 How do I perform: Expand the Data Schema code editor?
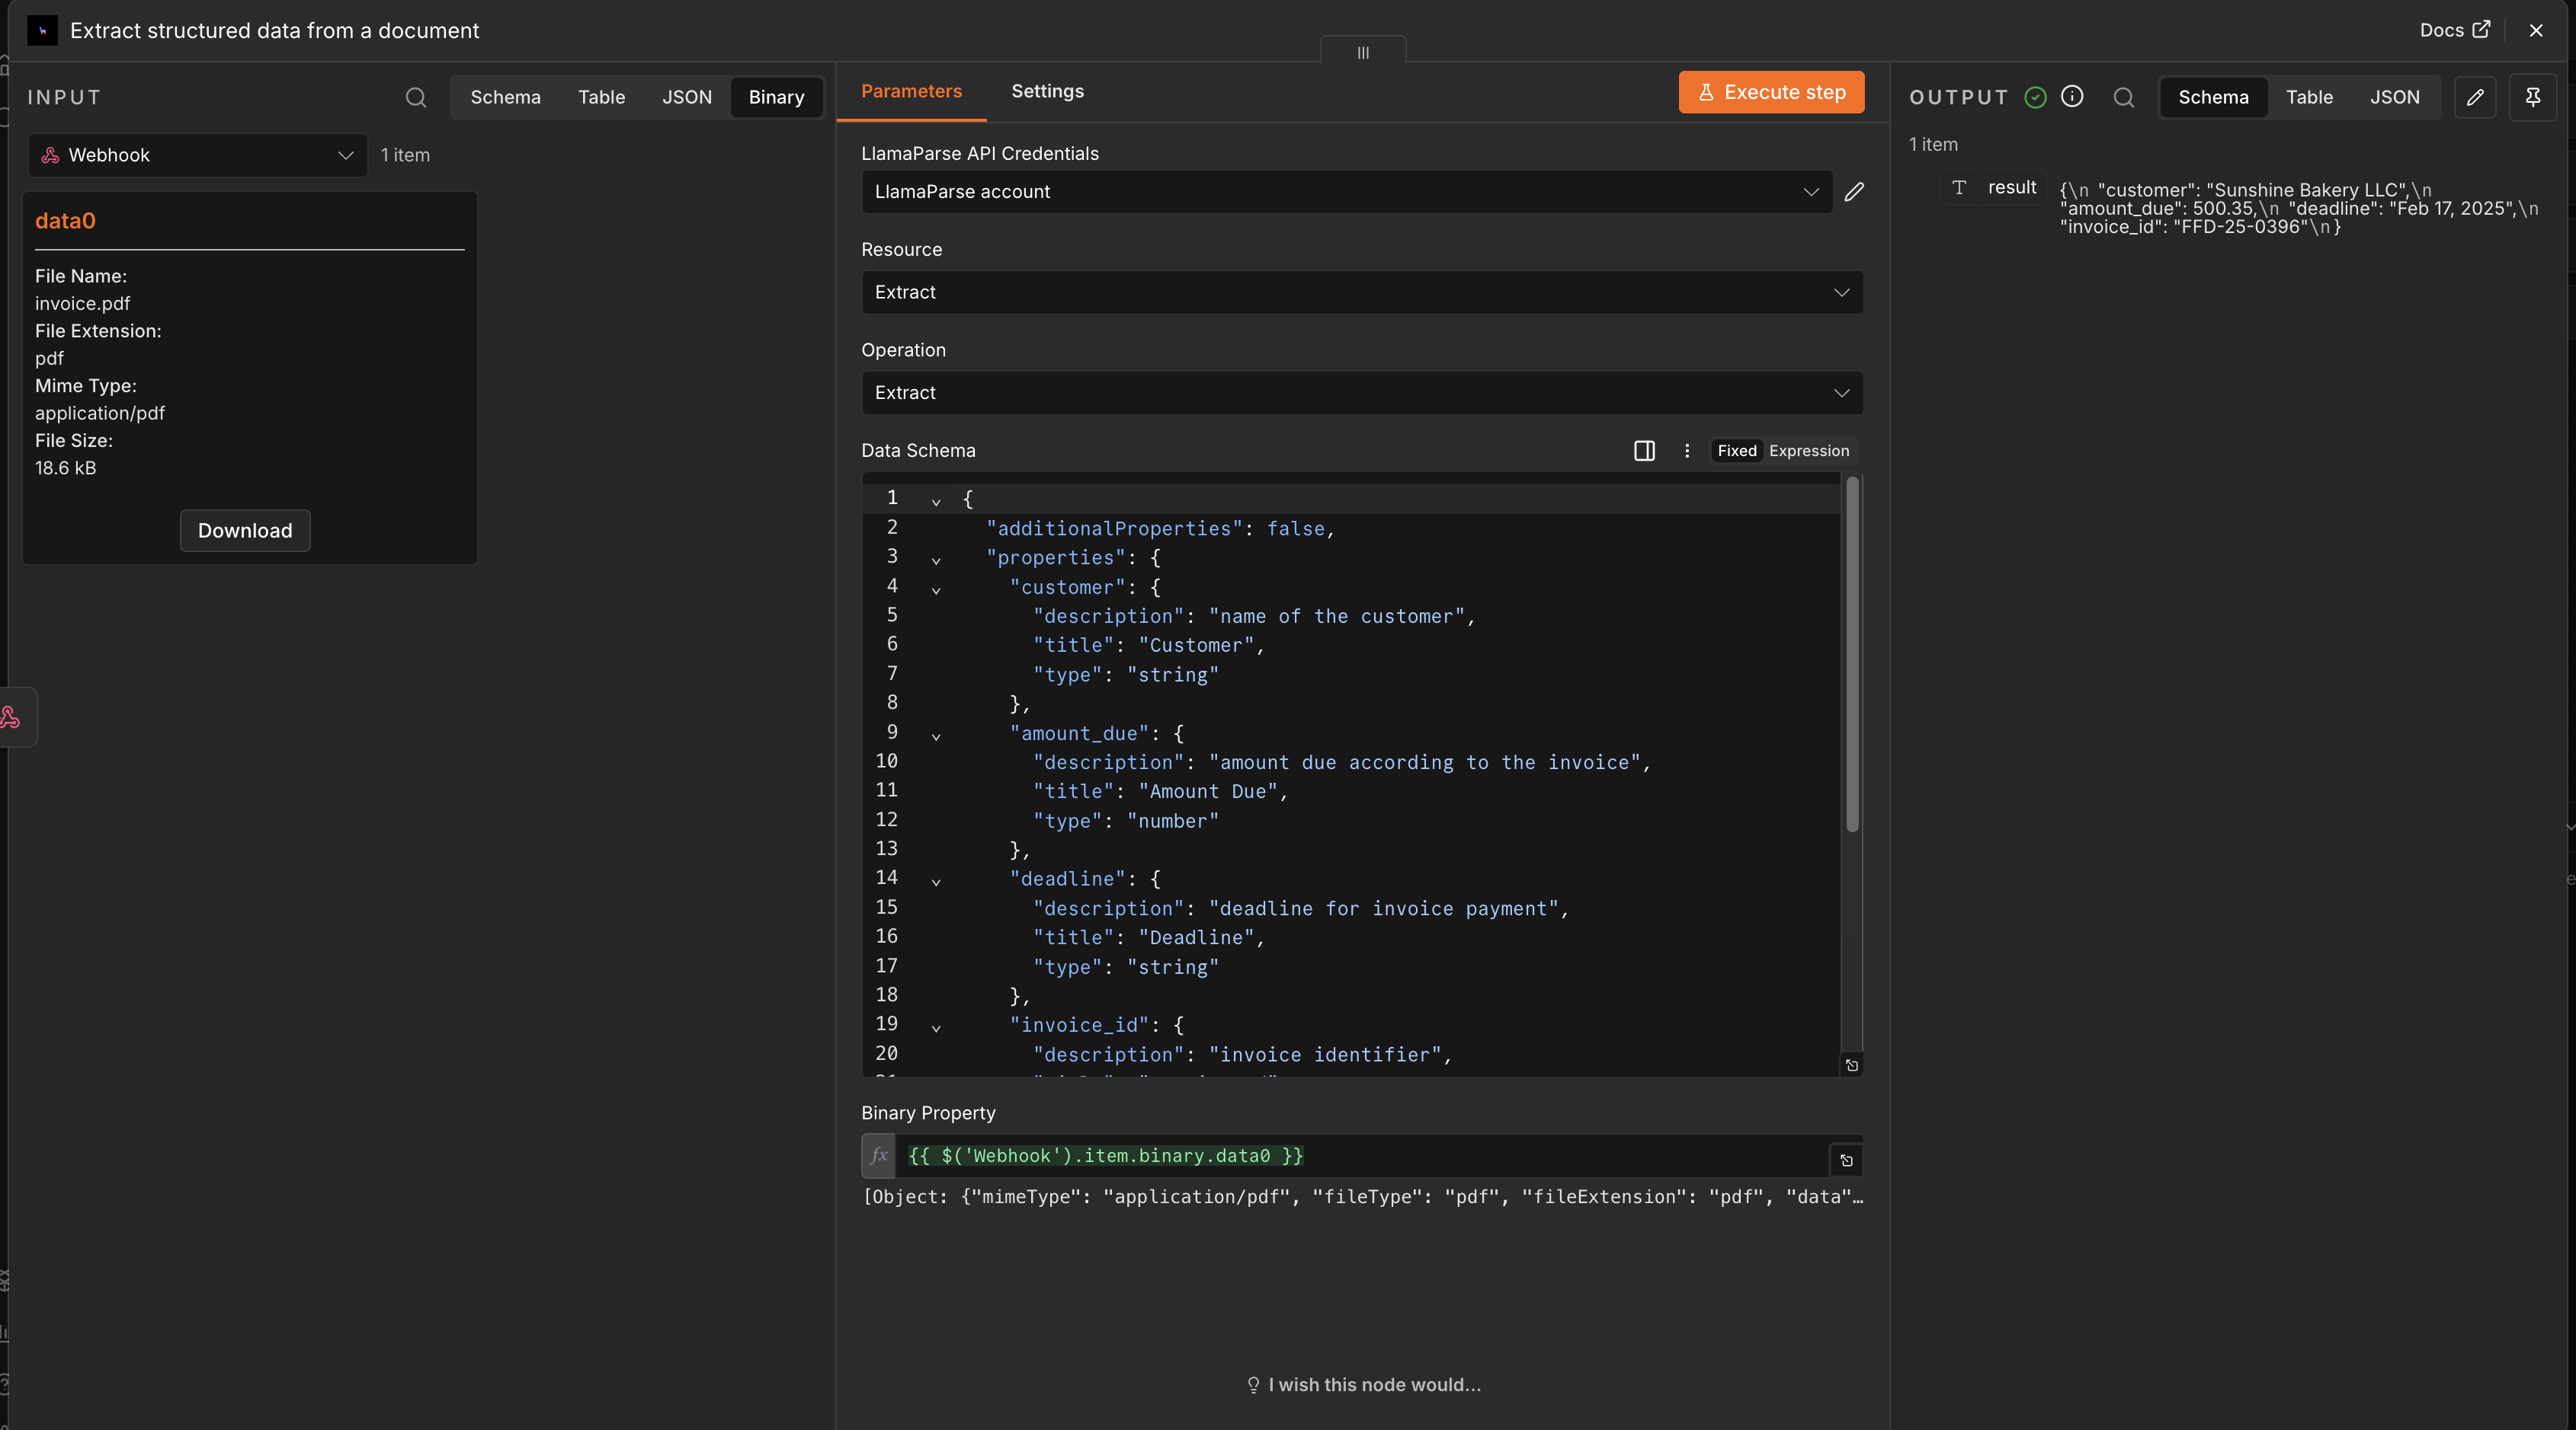[1852, 1065]
